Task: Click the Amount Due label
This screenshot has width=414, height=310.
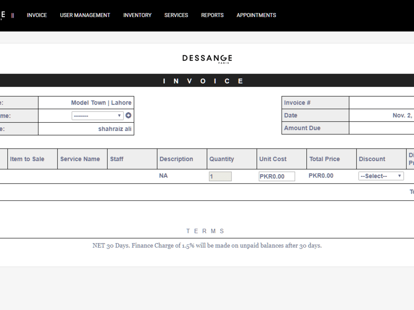Action: coord(302,128)
